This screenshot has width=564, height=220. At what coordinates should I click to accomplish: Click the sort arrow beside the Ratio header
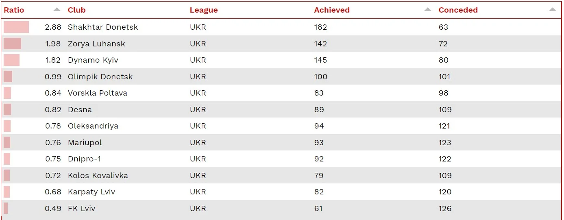[x=57, y=9]
